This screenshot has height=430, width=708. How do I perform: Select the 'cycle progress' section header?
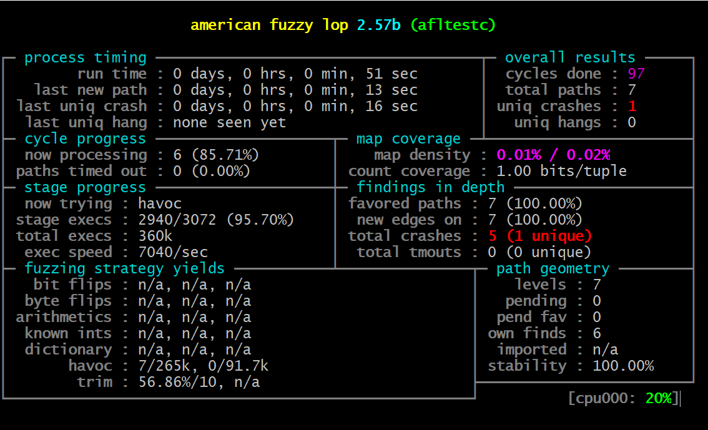(86, 139)
